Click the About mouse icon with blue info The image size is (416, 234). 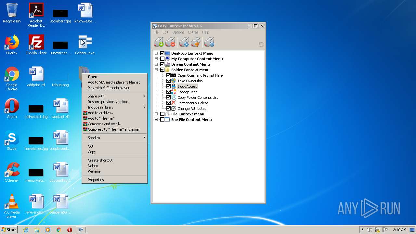(x=209, y=42)
